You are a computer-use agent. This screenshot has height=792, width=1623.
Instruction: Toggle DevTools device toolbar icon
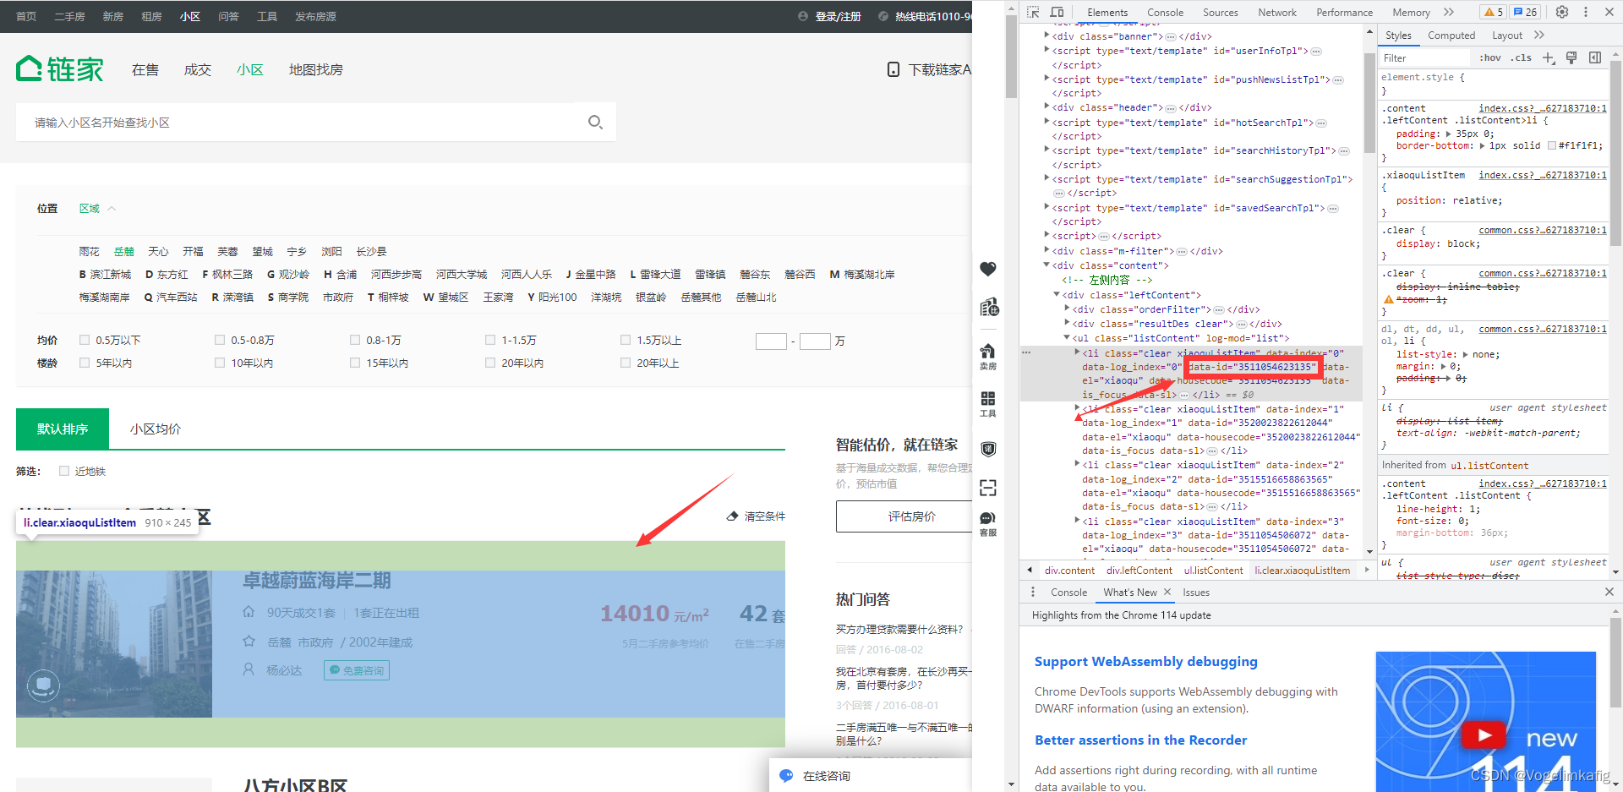(1057, 12)
